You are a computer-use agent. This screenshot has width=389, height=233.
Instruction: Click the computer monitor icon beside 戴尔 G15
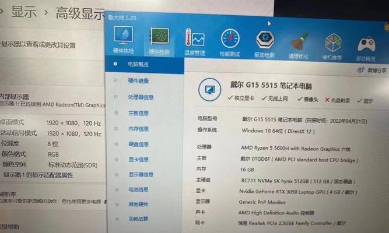(x=209, y=90)
